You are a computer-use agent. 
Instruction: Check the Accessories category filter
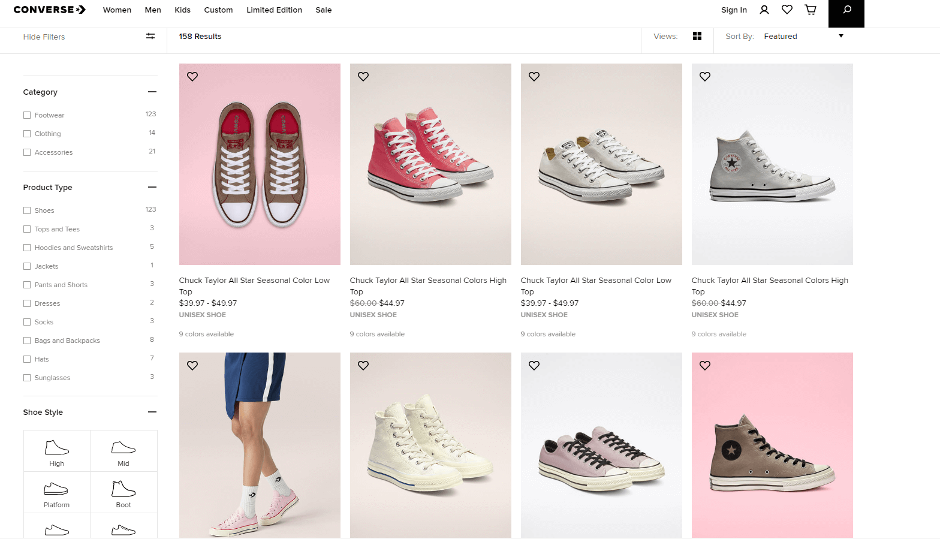[x=27, y=152]
